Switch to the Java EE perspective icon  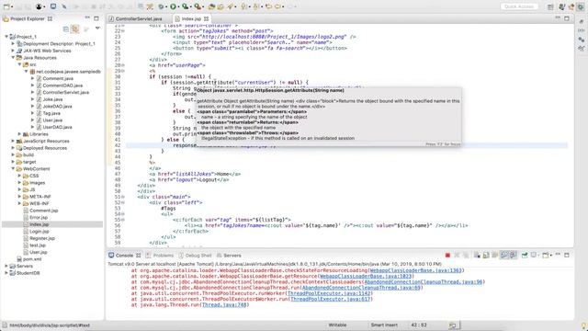pos(561,6)
